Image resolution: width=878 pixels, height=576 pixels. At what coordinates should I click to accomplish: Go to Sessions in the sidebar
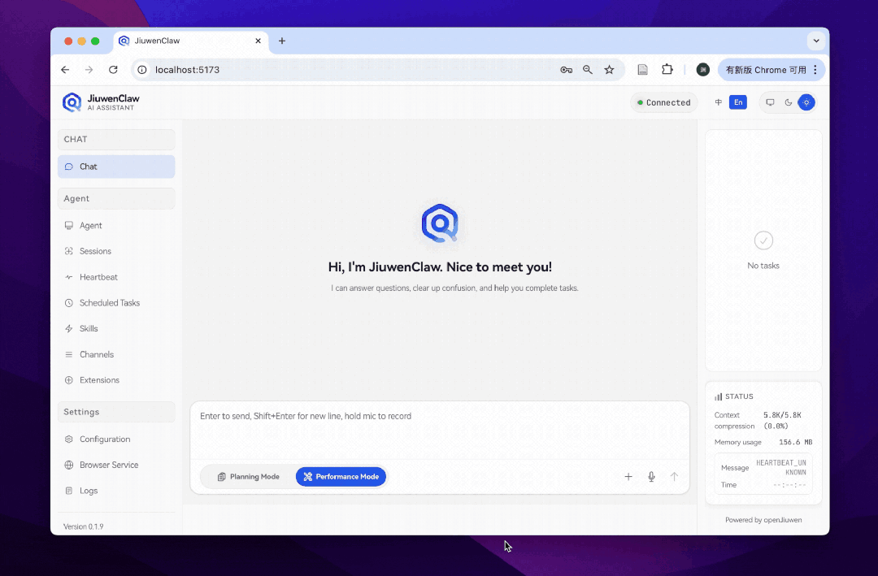click(116, 251)
